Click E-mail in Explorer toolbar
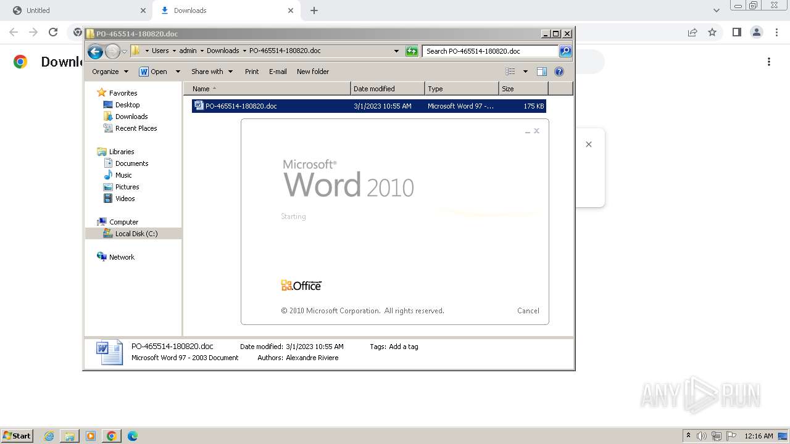Screen dimensions: 790x444 tap(278, 72)
